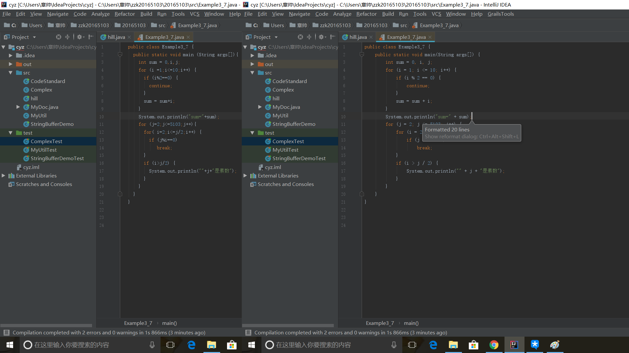
Task: Open IntelliJ IDEA icon in the taskbar
Action: (x=514, y=345)
